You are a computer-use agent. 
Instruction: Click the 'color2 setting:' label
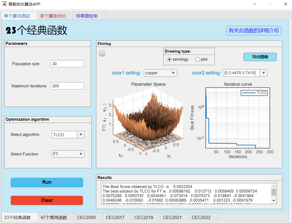tap(206, 73)
